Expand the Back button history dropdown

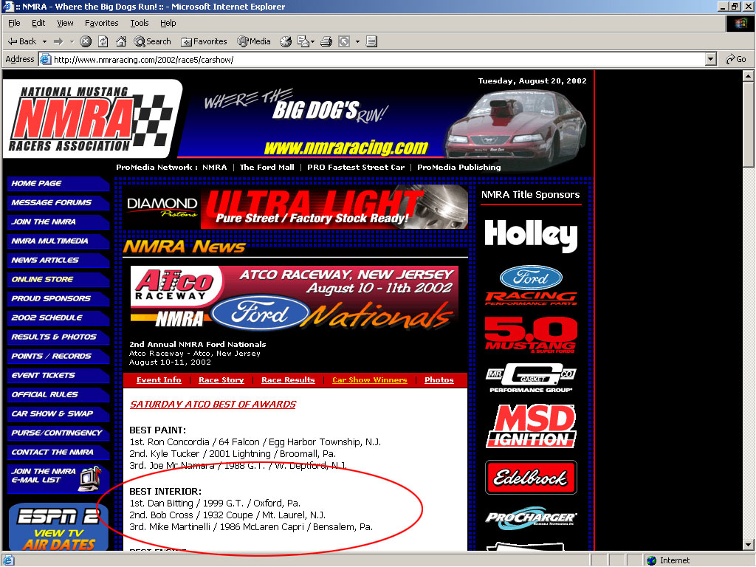click(x=44, y=41)
